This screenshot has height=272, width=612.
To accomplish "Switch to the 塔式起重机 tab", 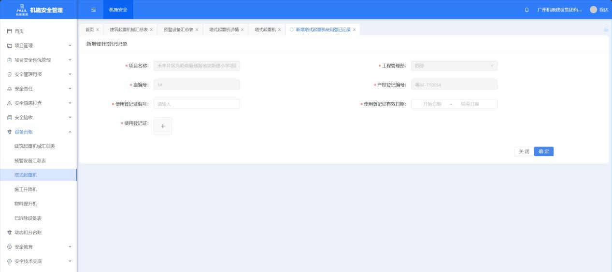I will click(x=265, y=30).
